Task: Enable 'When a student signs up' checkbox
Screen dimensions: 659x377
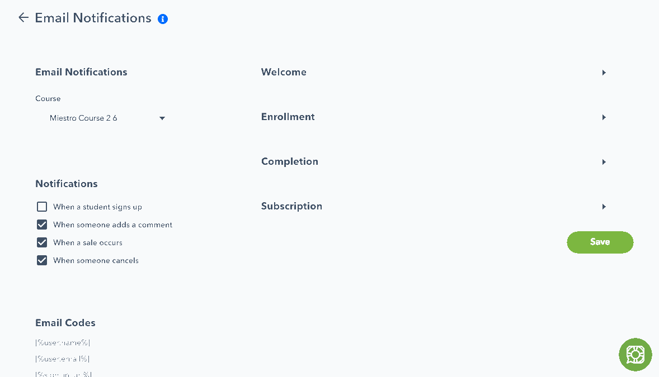Action: point(42,207)
